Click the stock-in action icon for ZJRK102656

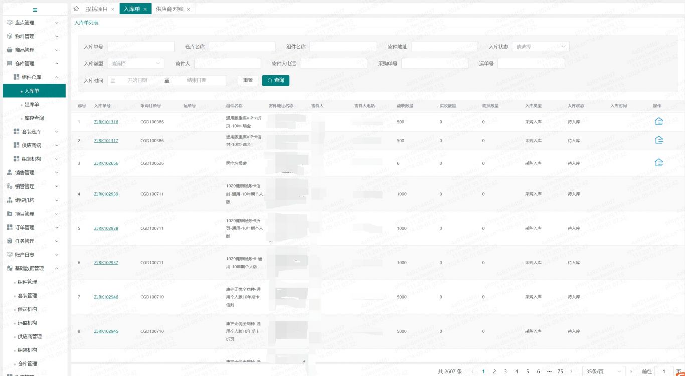coord(659,163)
